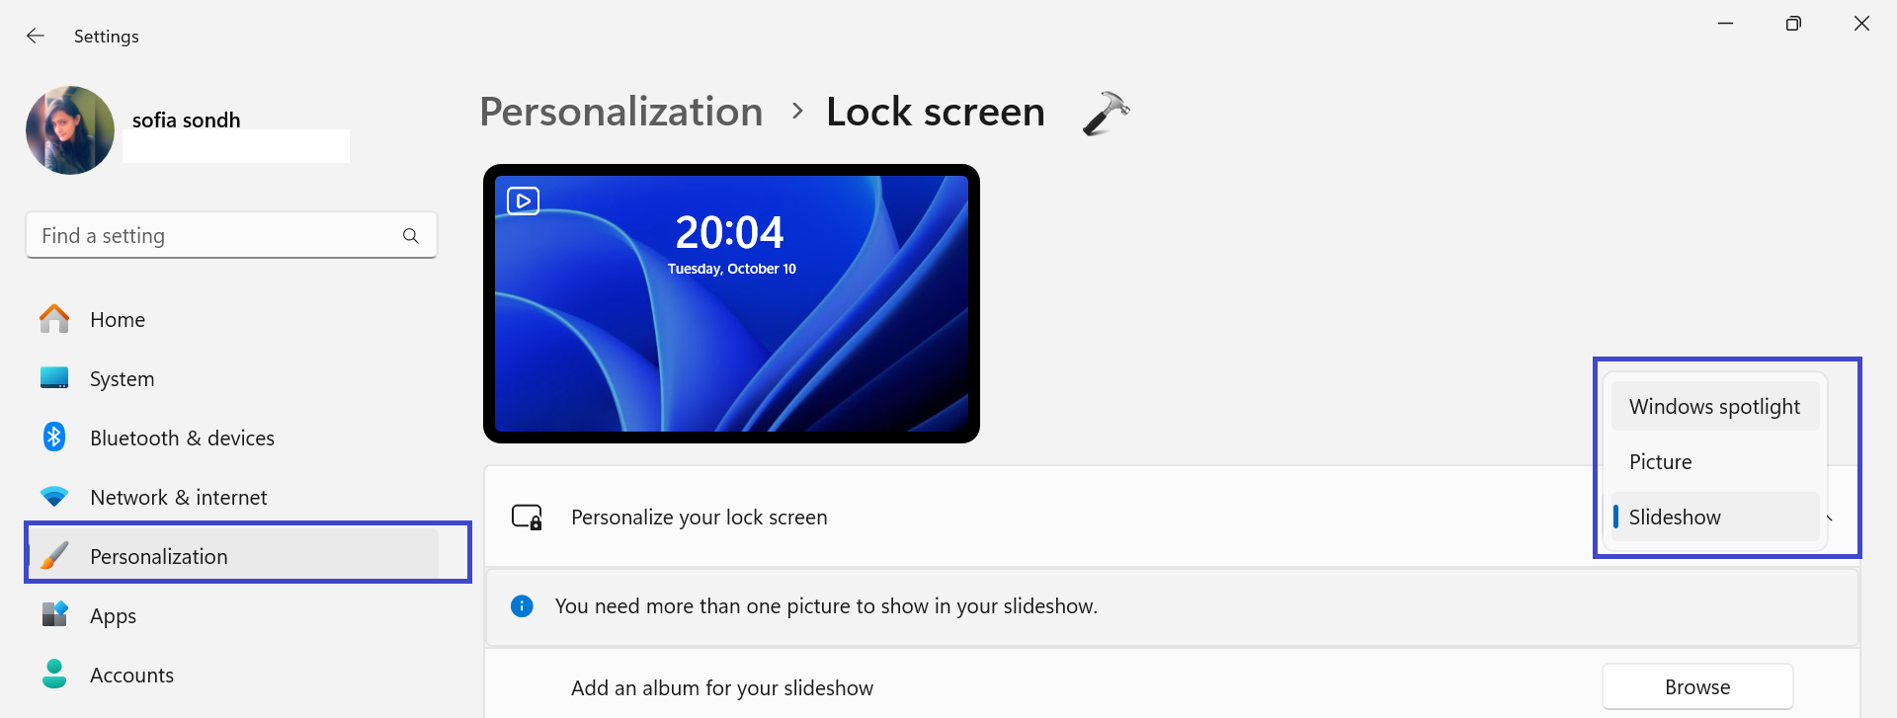Viewport: 1897px width, 718px height.
Task: Click the search magnifier icon
Action: pyautogui.click(x=411, y=236)
